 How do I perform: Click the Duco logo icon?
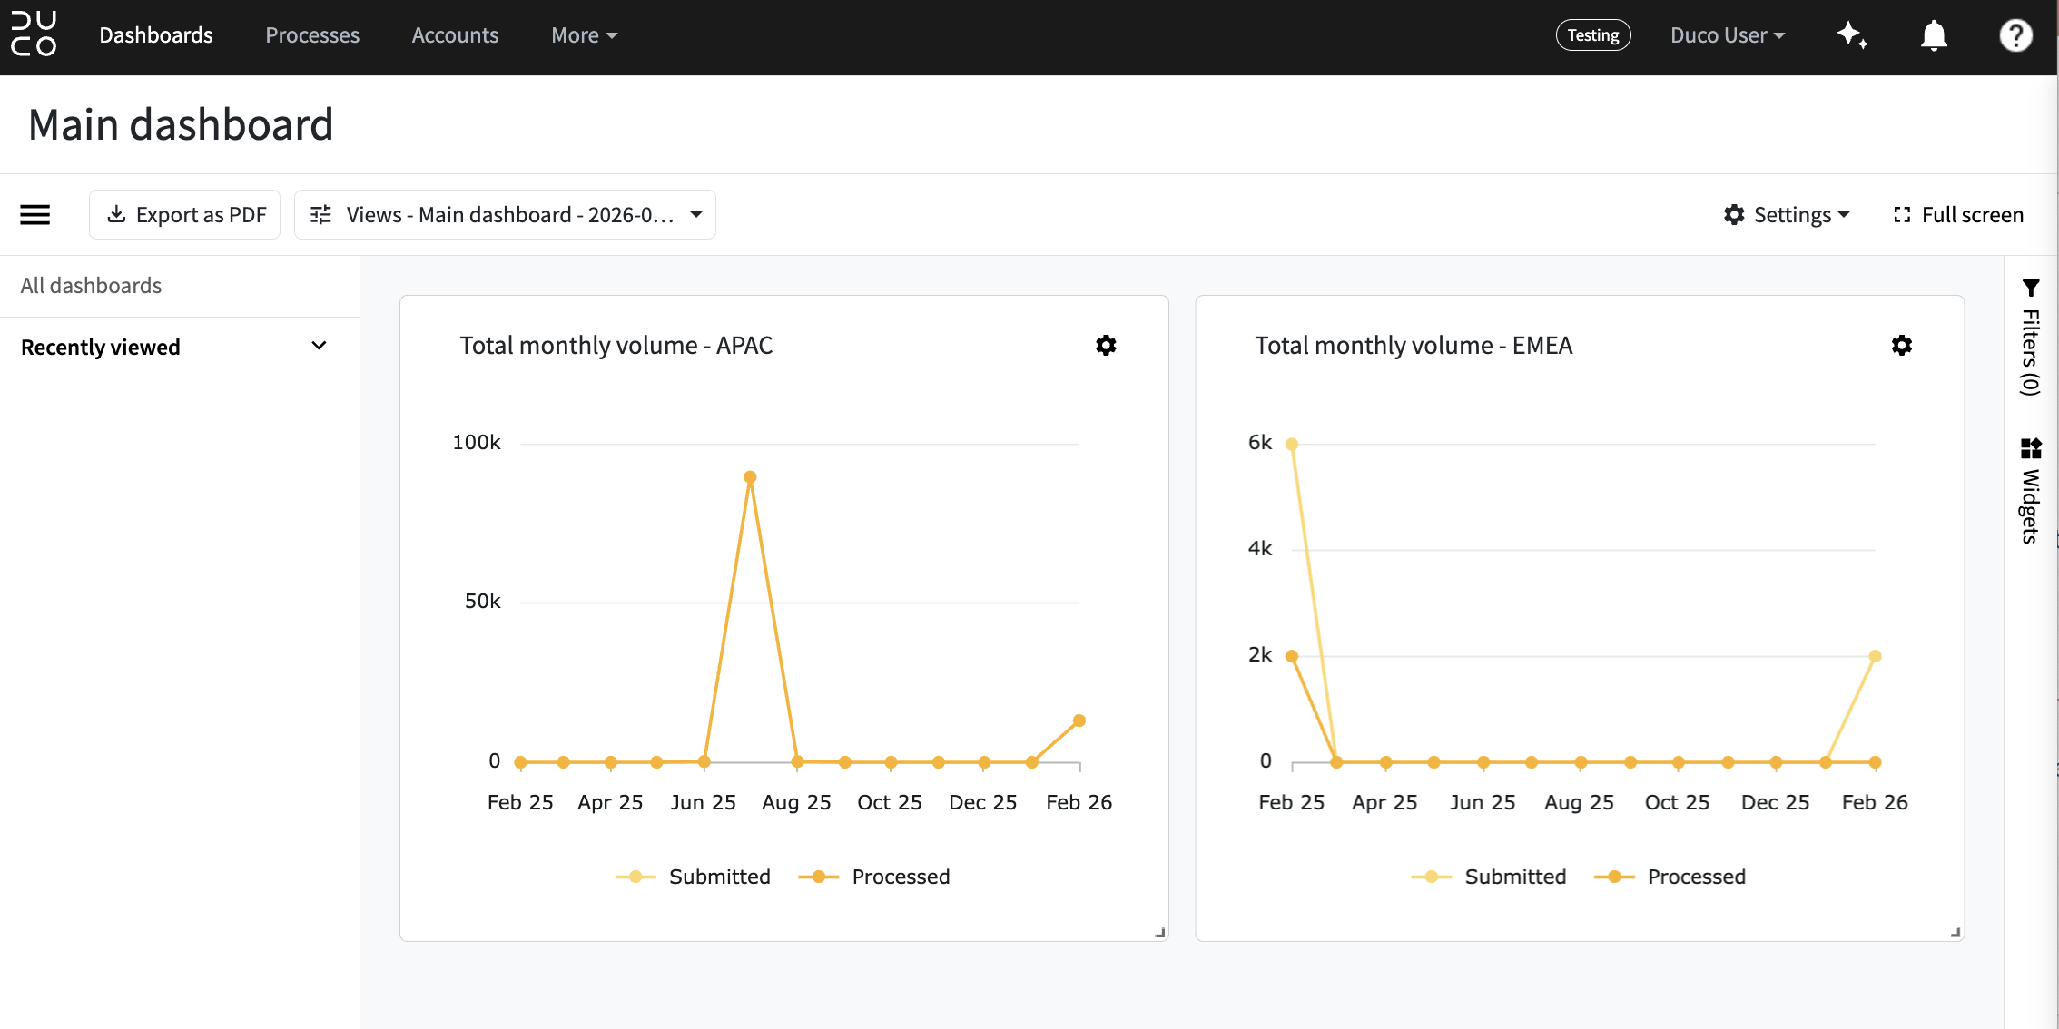point(34,34)
